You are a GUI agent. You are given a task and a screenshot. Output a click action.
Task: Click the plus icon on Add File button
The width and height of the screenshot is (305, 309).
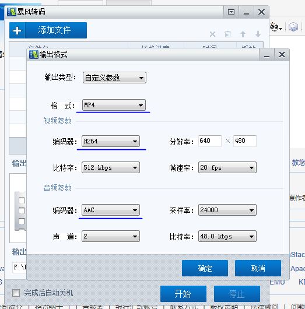(x=17, y=30)
